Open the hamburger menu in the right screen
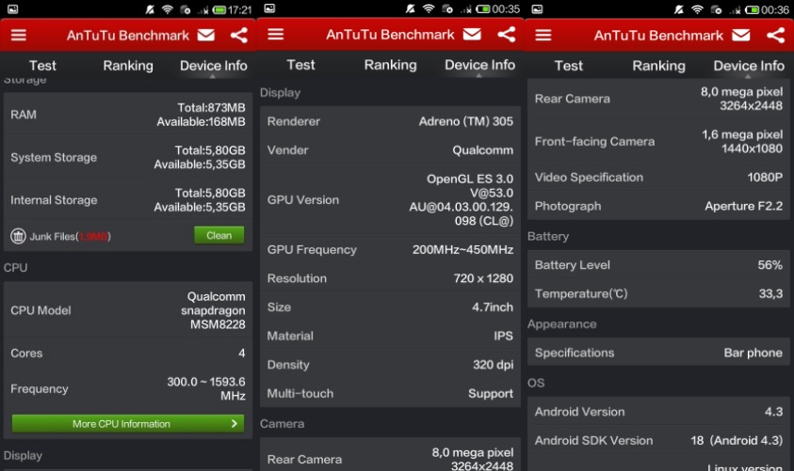Image resolution: width=794 pixels, height=471 pixels. 543,36
